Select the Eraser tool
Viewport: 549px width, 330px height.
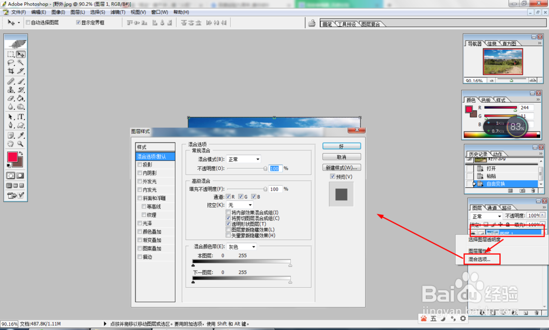(x=11, y=98)
